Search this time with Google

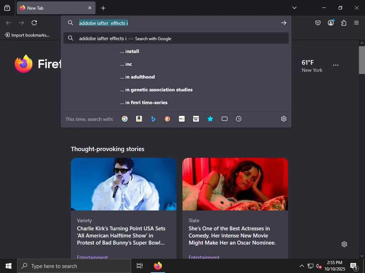(125, 119)
